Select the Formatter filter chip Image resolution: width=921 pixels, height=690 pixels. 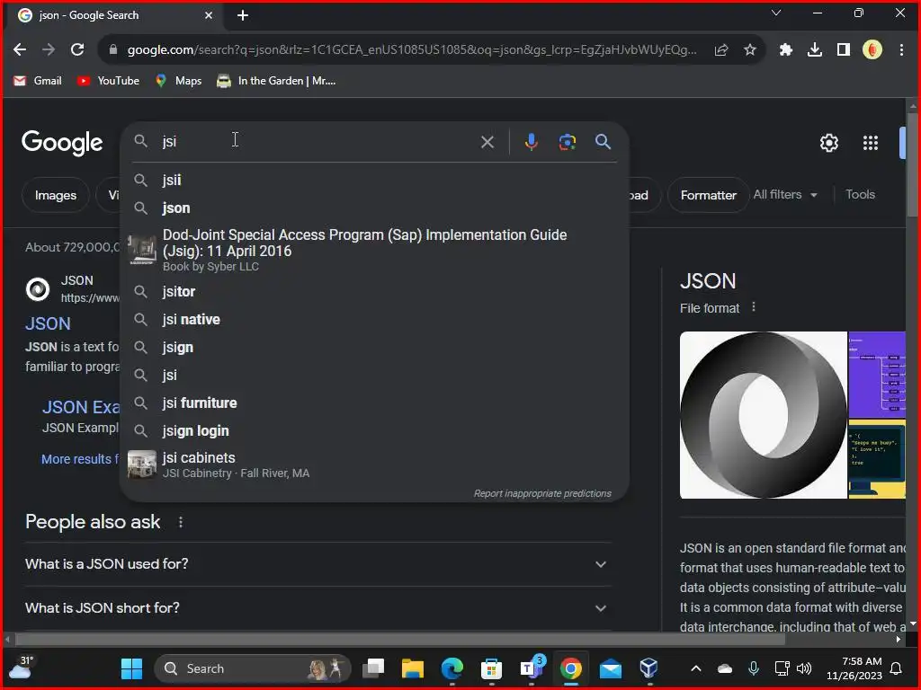[709, 195]
